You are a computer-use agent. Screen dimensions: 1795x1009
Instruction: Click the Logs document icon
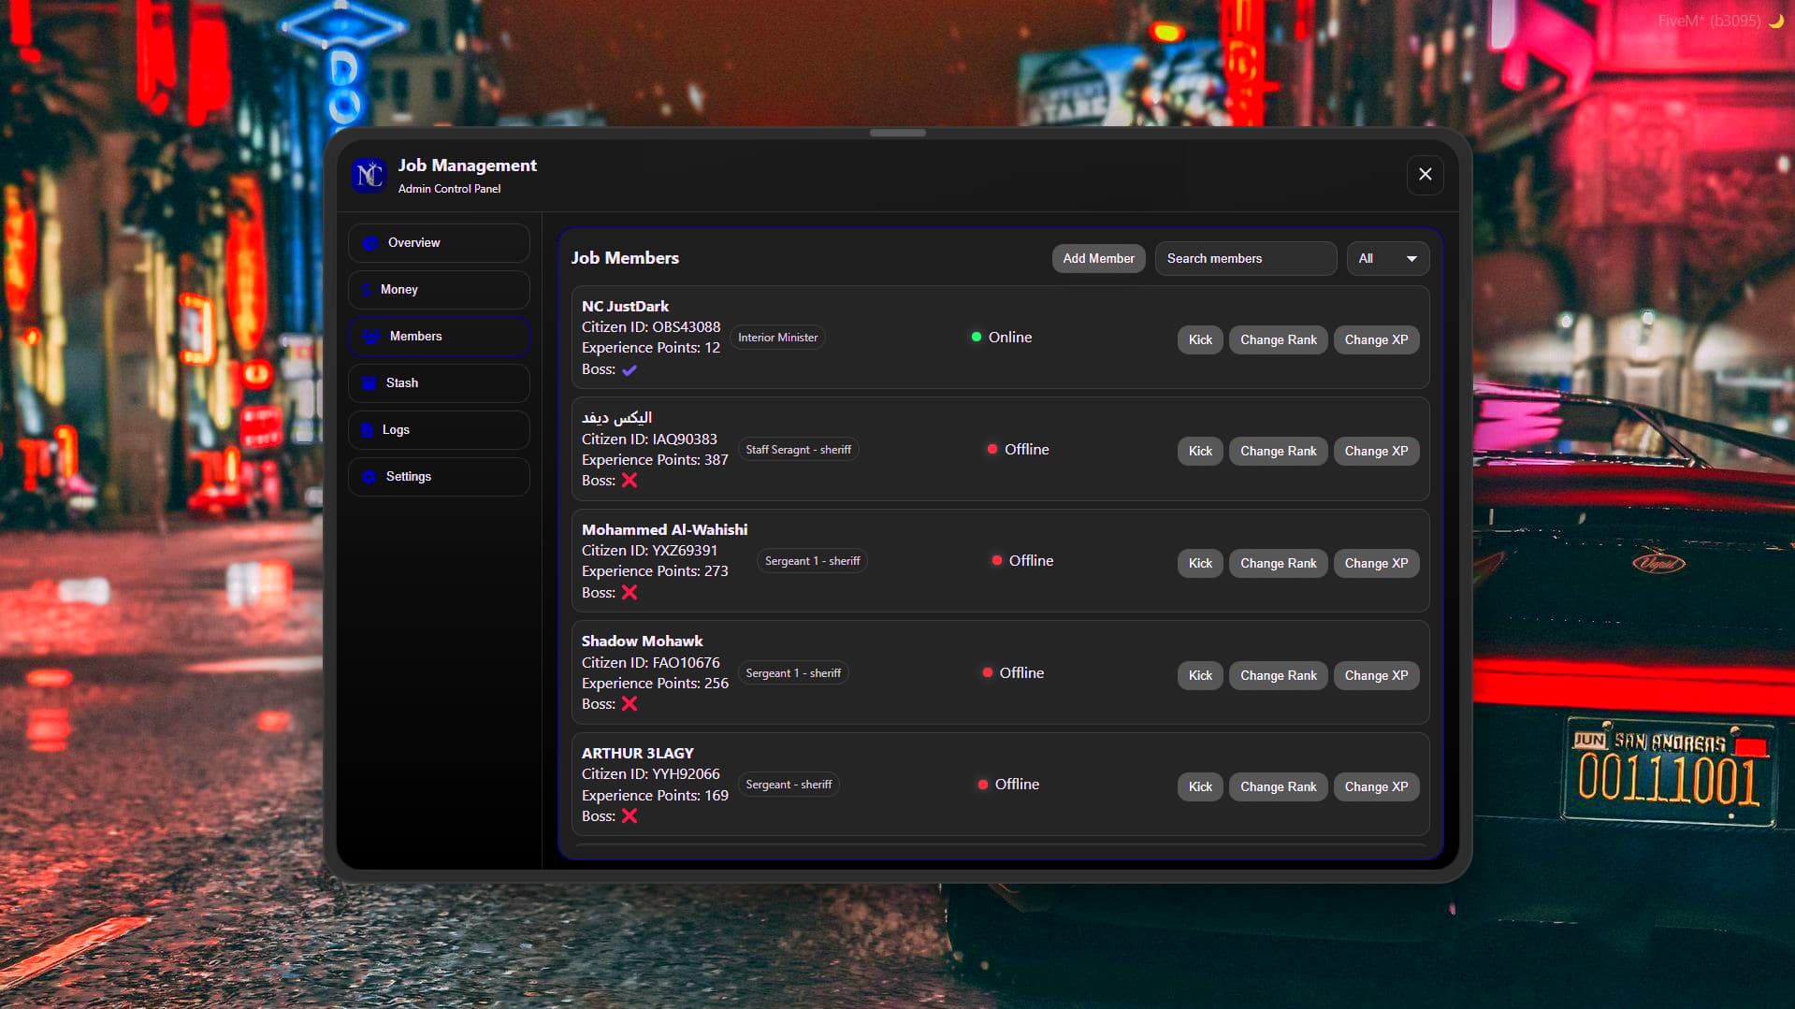pyautogui.click(x=368, y=430)
